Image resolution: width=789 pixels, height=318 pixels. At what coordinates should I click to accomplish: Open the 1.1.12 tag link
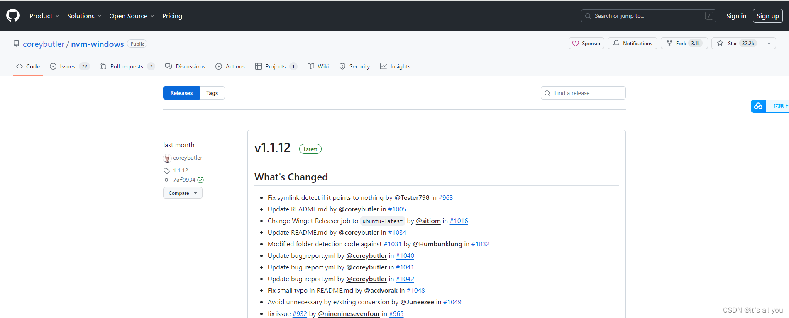point(181,170)
